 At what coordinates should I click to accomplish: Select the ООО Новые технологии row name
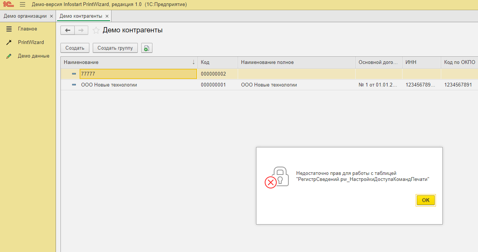tap(109, 85)
